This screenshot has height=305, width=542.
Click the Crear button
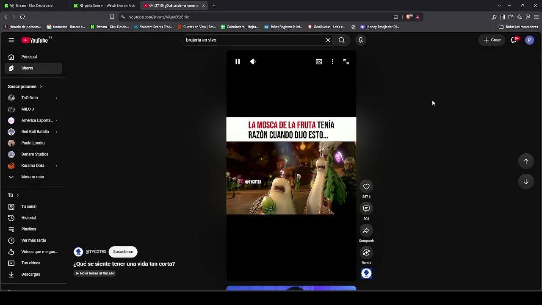[x=492, y=40]
